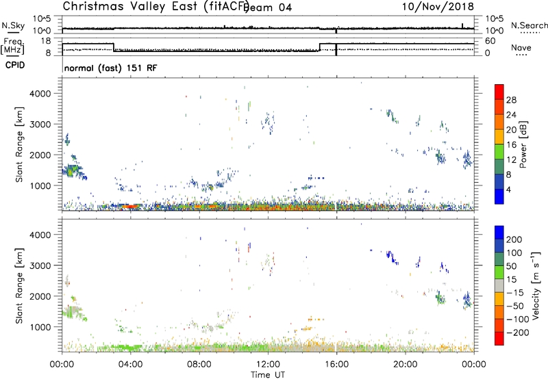Click the red segment of the Power colorbar
The image size is (548, 379).
pos(499,91)
